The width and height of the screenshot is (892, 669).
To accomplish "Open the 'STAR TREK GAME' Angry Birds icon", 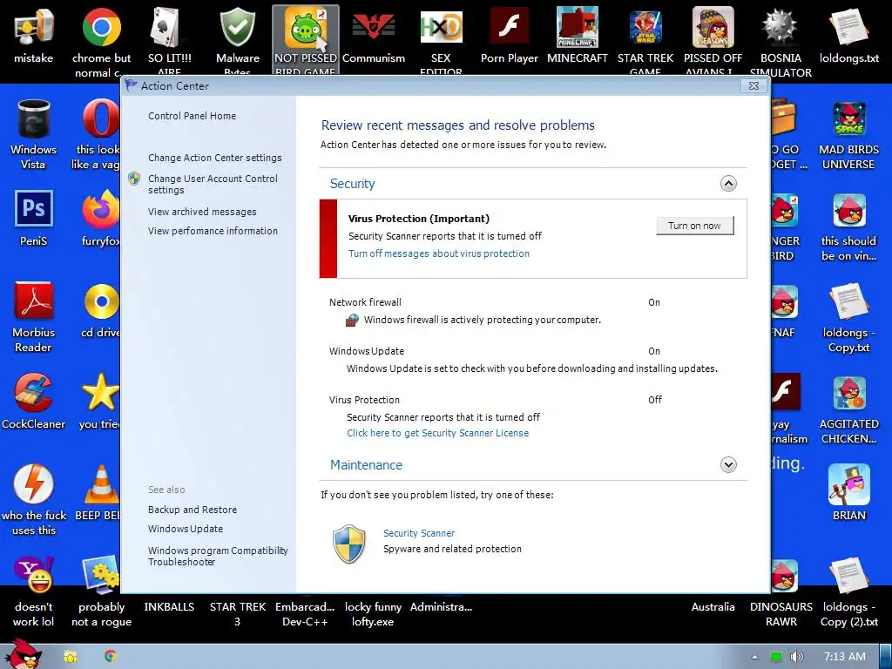I will pyautogui.click(x=645, y=29).
